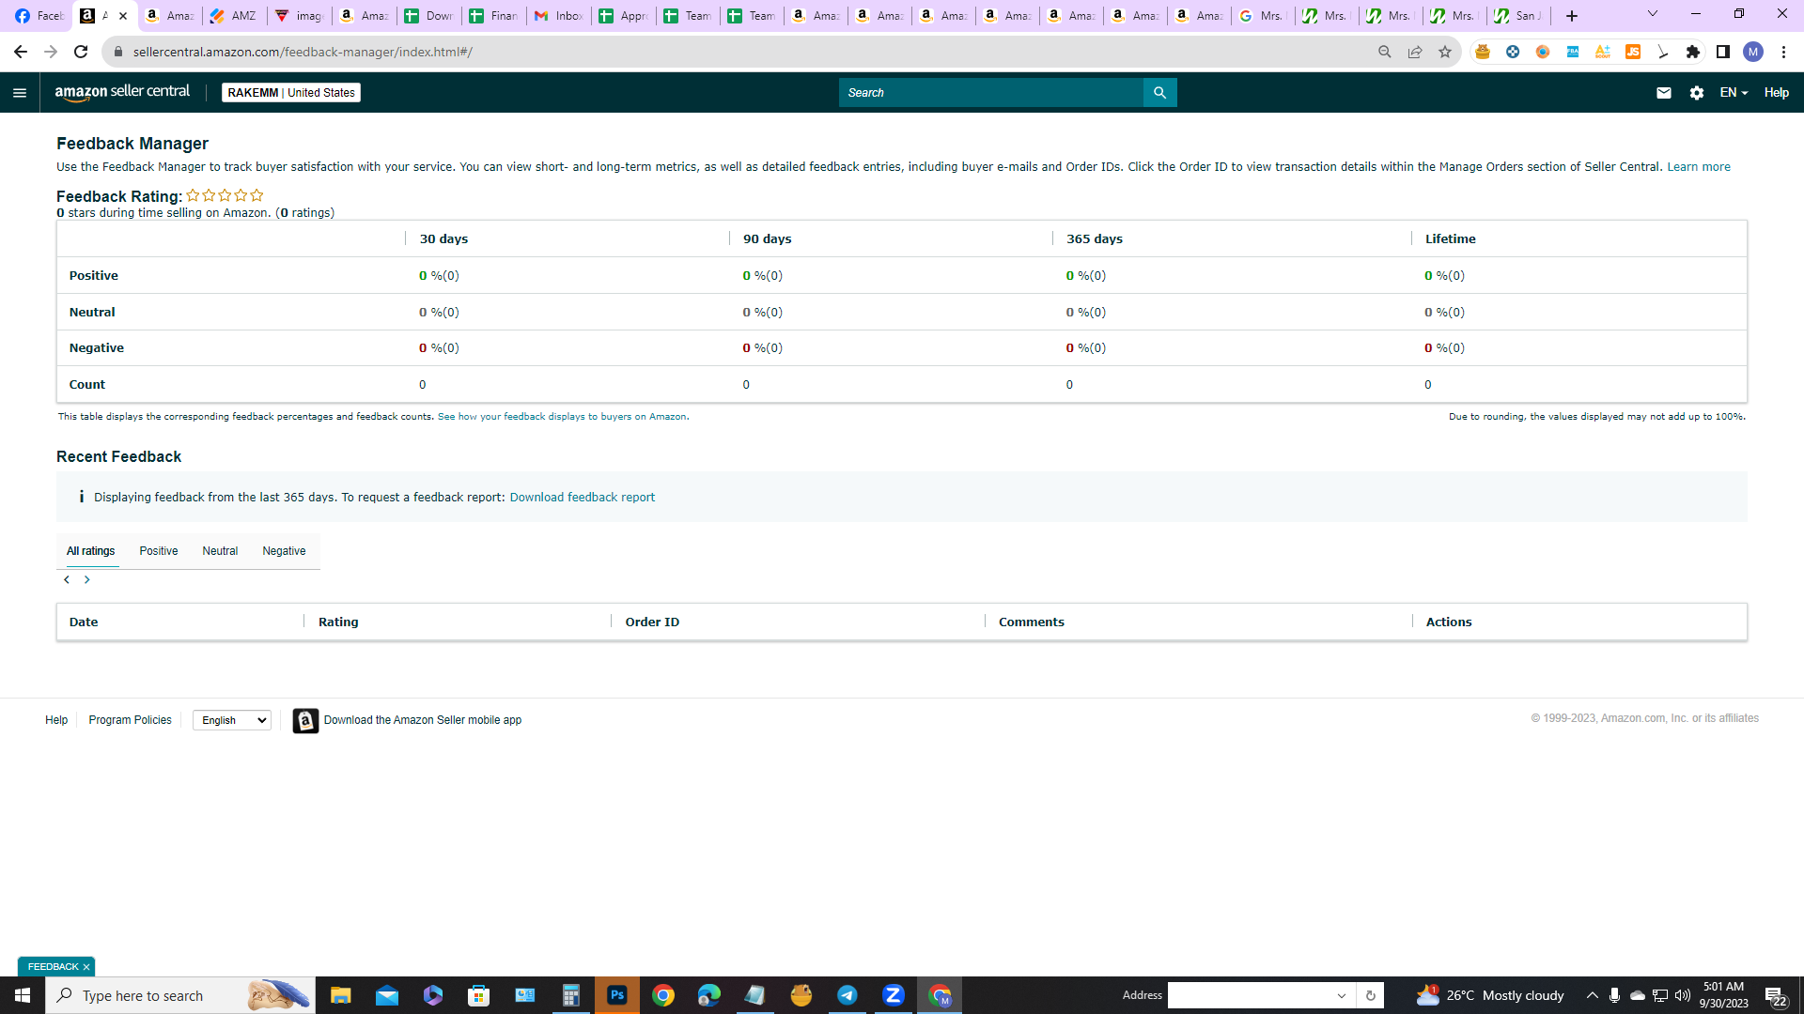Screen dimensions: 1804x1014
Task: Switch to the Negative tab
Action: tap(284, 551)
